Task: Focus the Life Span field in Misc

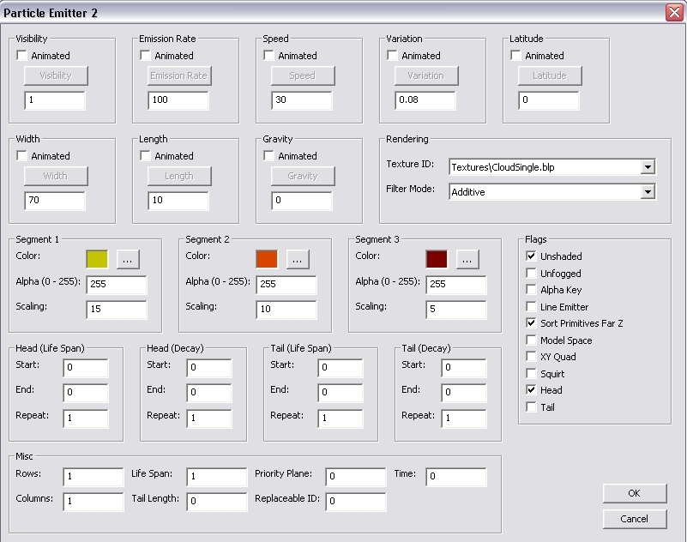Action: tap(217, 477)
